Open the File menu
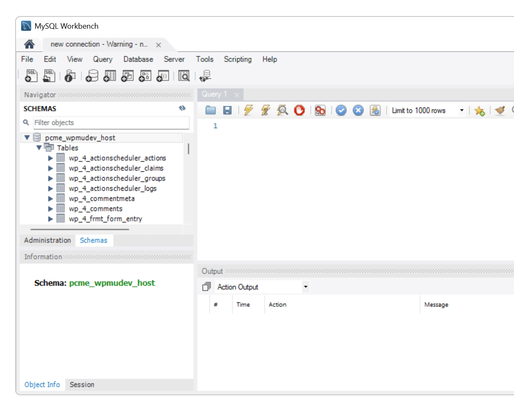This screenshot has width=514, height=413. click(27, 59)
